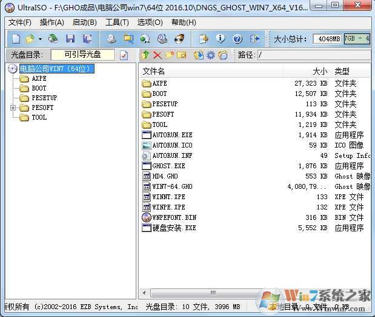Select the WIN7-64.GHO file in list
Viewport: 375px width, 317px height.
[x=172, y=186]
